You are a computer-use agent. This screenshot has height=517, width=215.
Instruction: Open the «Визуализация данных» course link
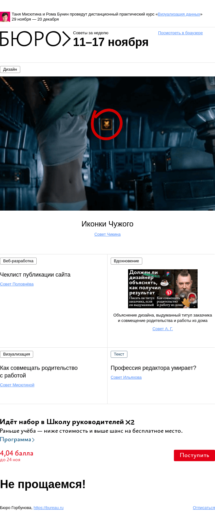[x=179, y=14]
